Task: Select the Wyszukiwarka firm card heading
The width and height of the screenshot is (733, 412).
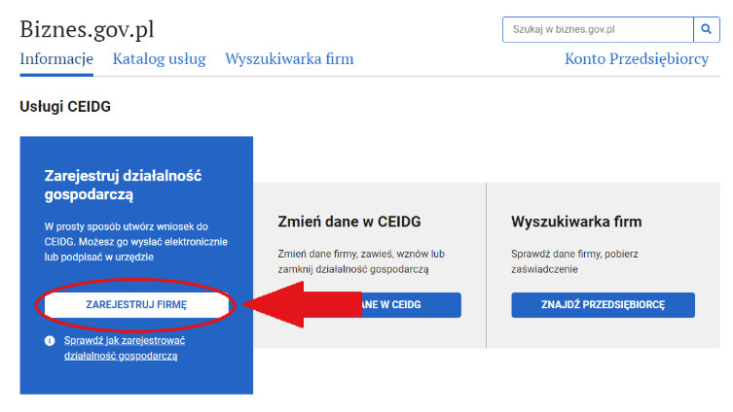Action: [576, 222]
